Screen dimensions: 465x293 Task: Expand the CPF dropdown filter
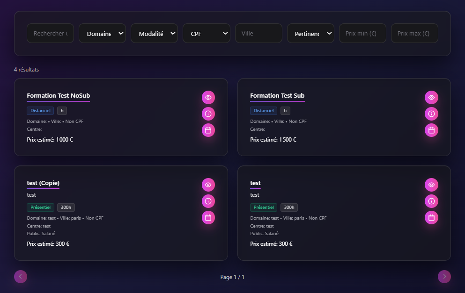(x=206, y=34)
